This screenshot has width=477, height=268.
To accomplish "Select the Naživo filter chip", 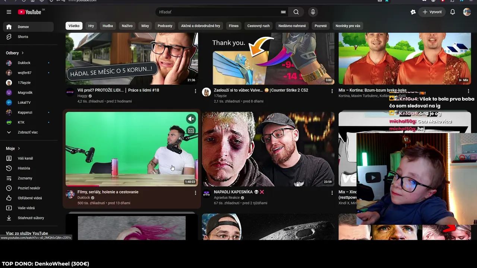I will click(x=127, y=26).
